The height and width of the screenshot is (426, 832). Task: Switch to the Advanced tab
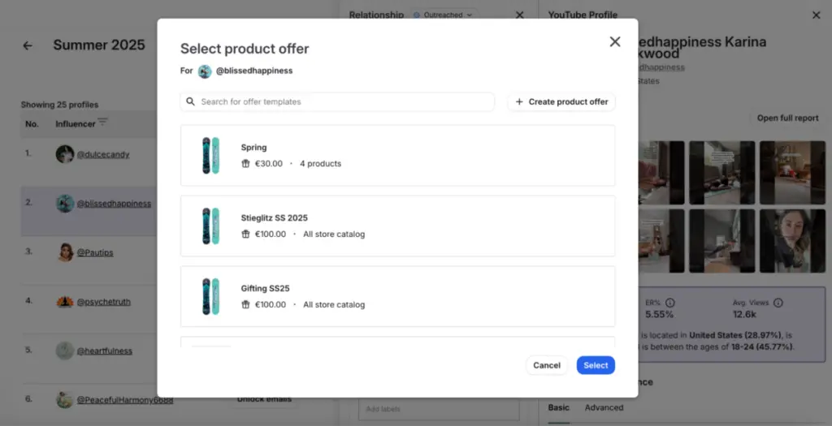coord(604,407)
